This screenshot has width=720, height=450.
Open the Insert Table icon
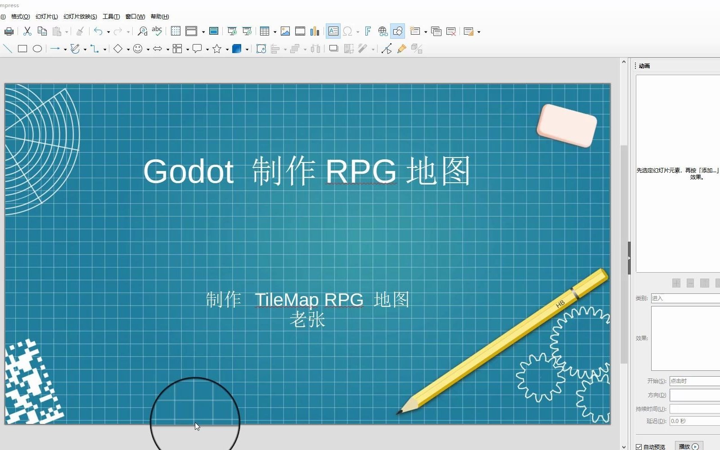[x=265, y=31]
